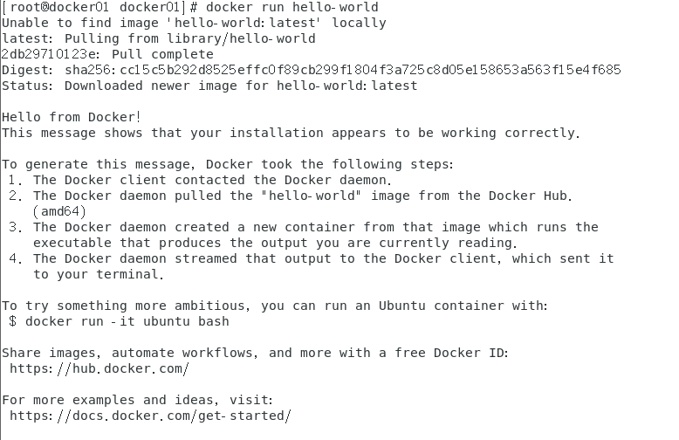Viewport: 679px width, 440px height.
Task: Click the '2db29710123e: Pull complete' line
Action: click(107, 54)
